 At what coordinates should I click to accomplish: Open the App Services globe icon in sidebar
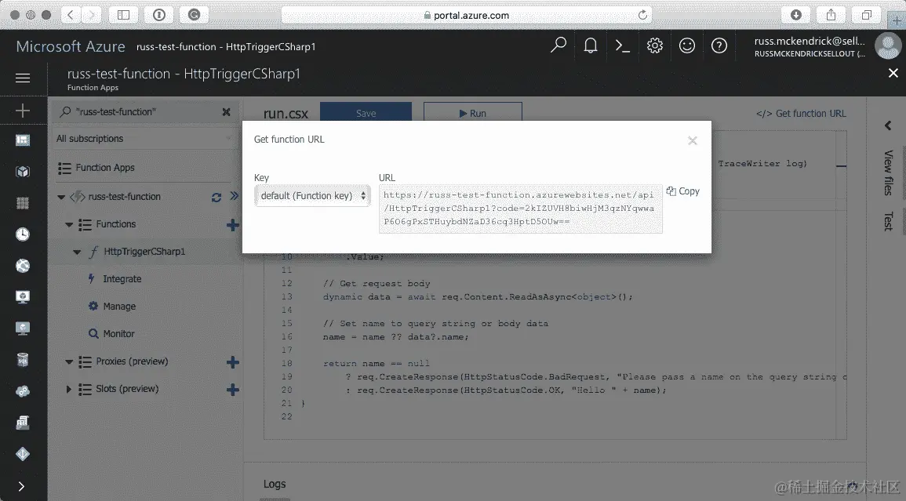(23, 265)
